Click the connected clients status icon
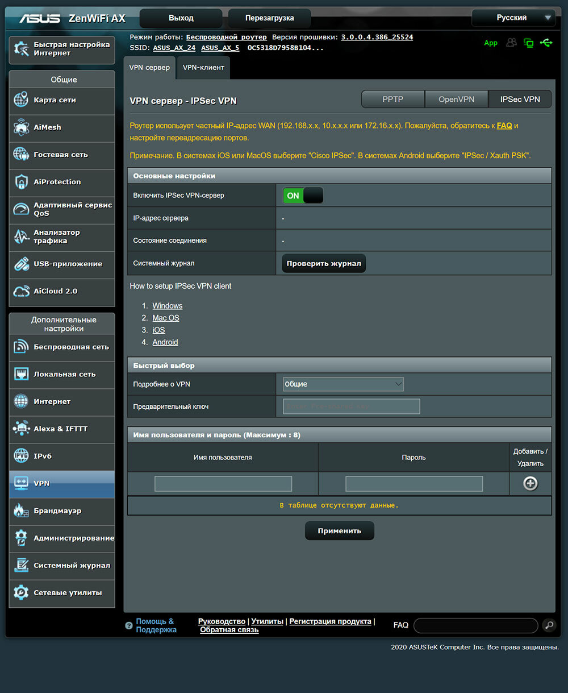Viewport: 568px width, 693px height. pyautogui.click(x=512, y=43)
